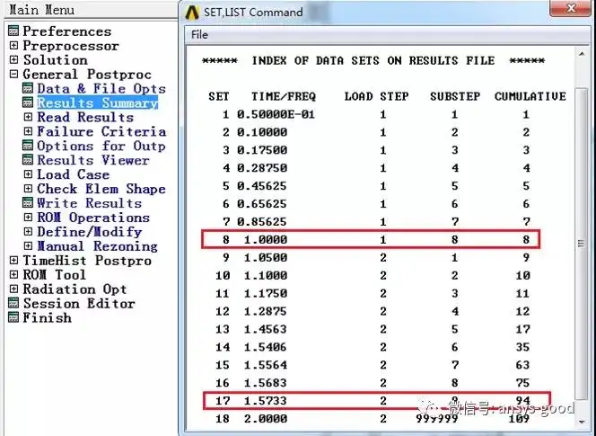Image resolution: width=596 pixels, height=436 pixels.
Task: Open the File menu in SET,LIST window
Action: [199, 35]
